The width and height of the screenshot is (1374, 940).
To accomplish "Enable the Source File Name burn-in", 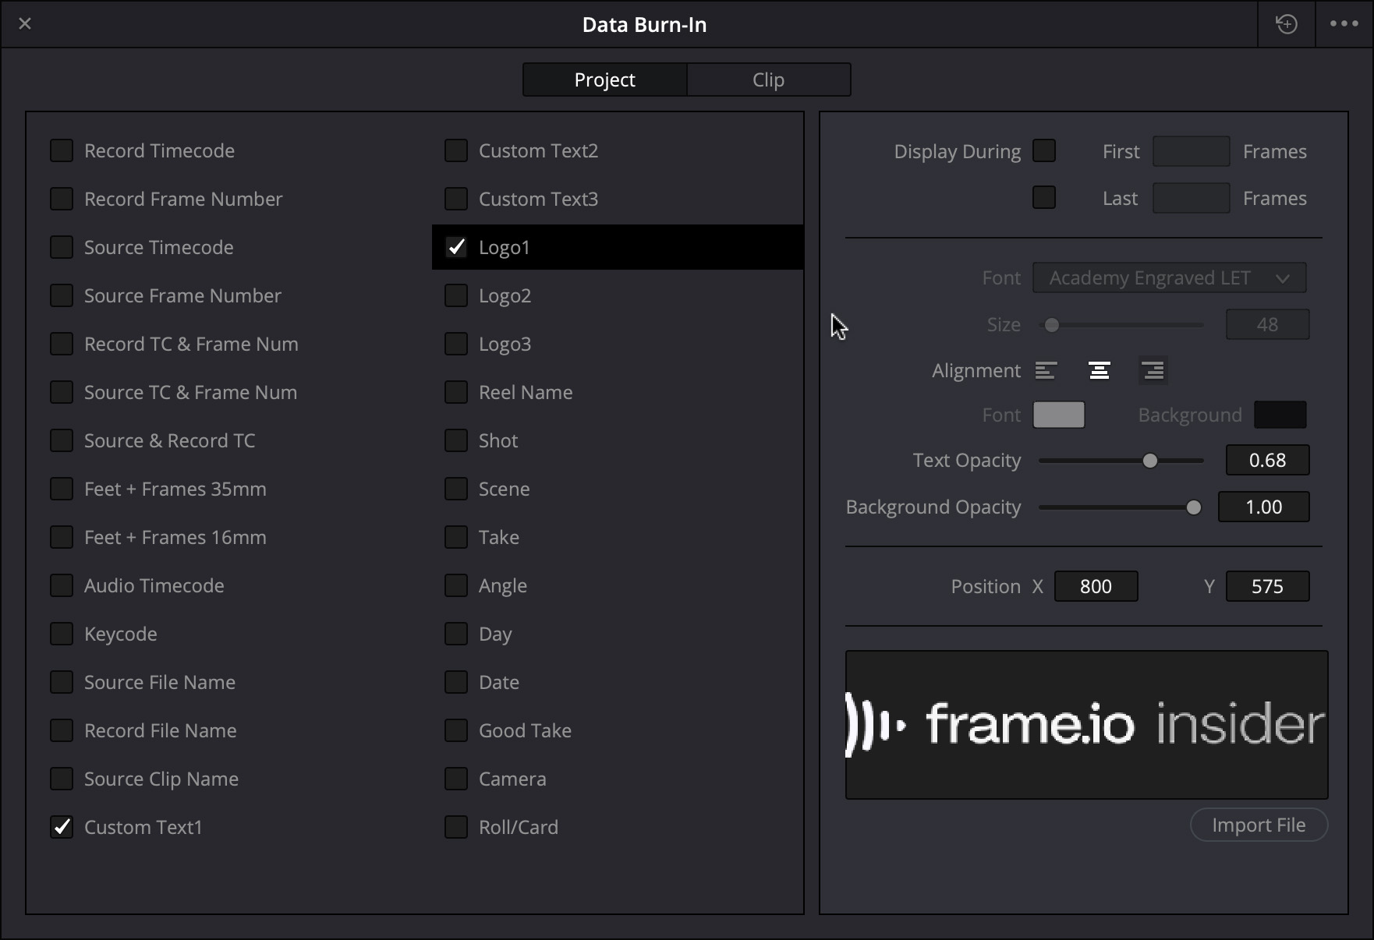I will pyautogui.click(x=62, y=682).
